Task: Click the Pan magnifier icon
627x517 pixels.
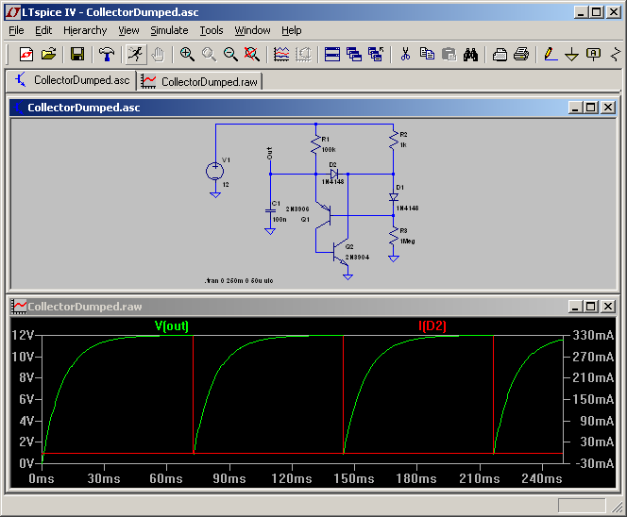Action: [x=209, y=54]
